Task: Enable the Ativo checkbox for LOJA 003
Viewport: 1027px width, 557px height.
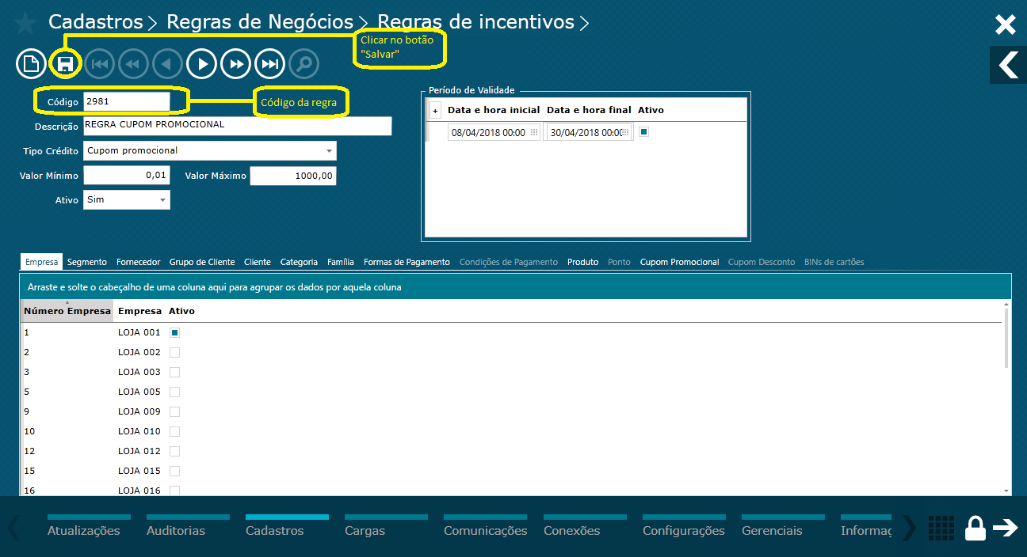Action: tap(174, 372)
